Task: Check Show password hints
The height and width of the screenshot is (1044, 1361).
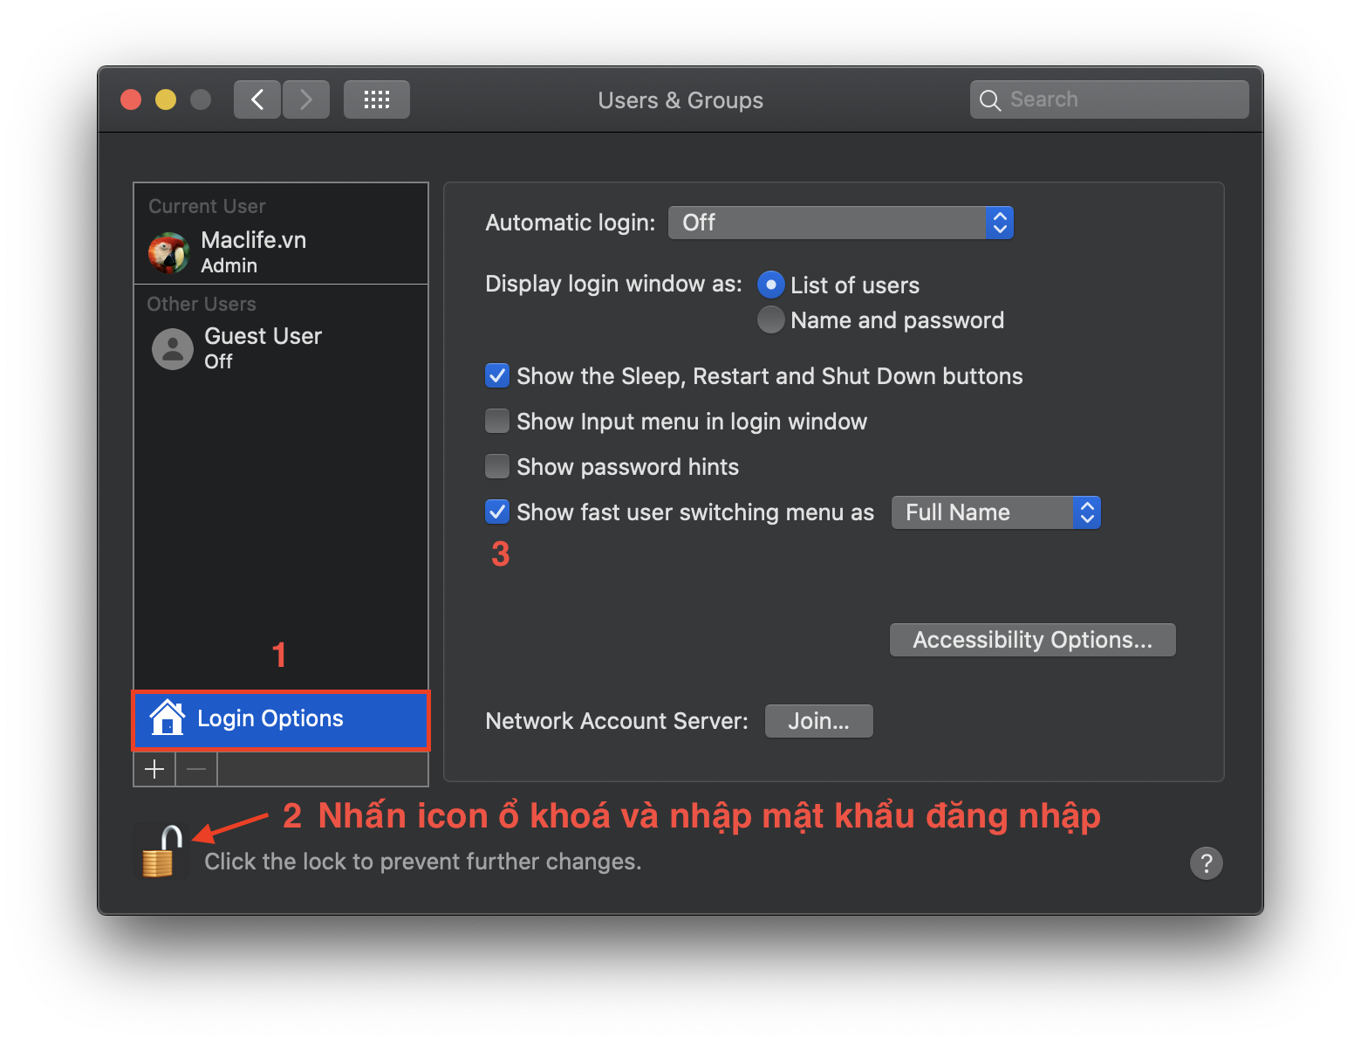Action: tap(496, 466)
